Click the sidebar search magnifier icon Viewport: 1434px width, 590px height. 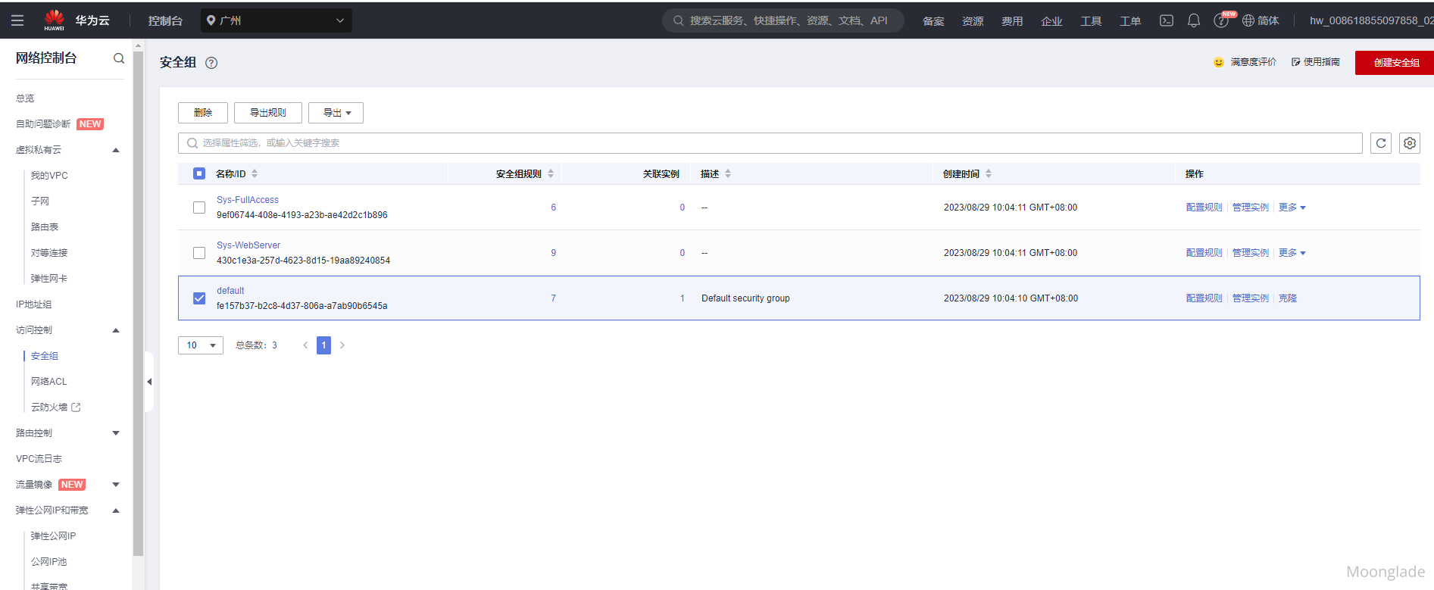[119, 58]
